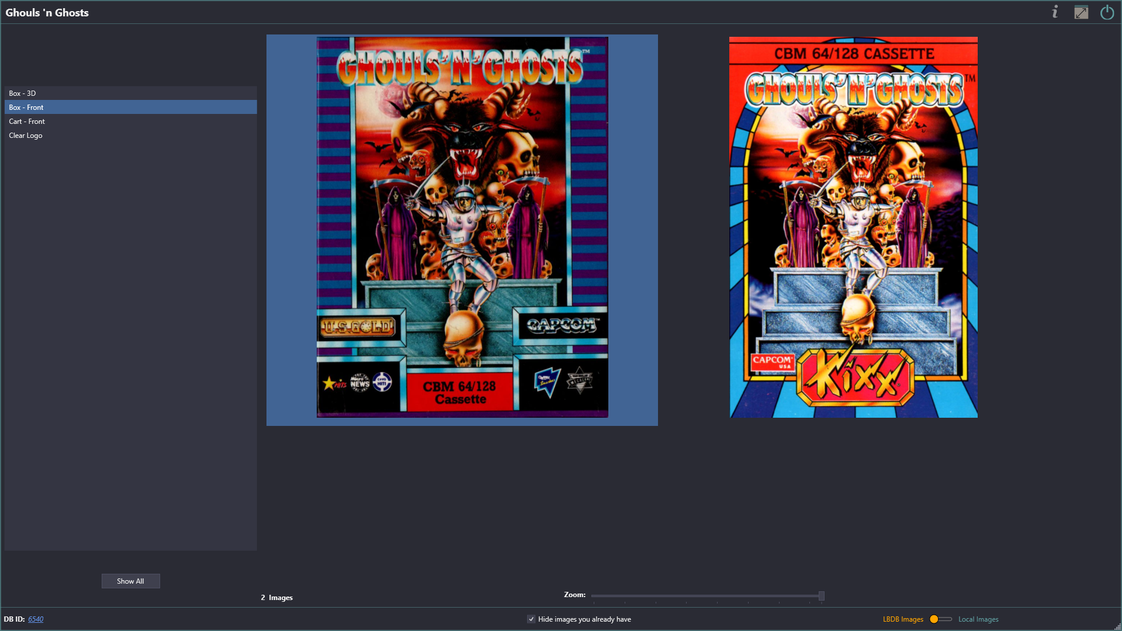Click the Ghouls 'n Ghosts window title
The height and width of the screenshot is (631, 1122).
(47, 13)
